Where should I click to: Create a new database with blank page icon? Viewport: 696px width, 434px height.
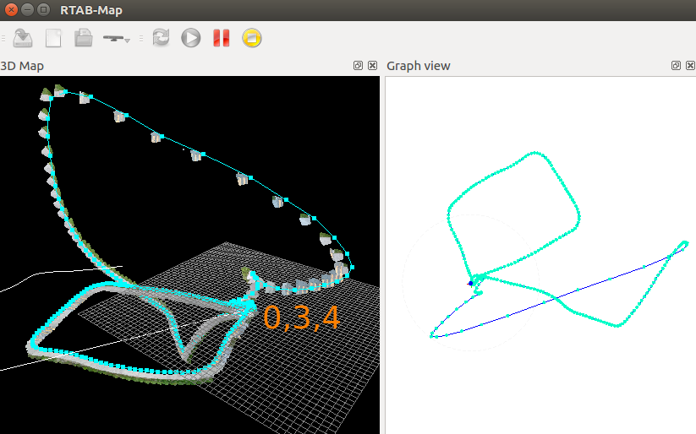tap(53, 38)
